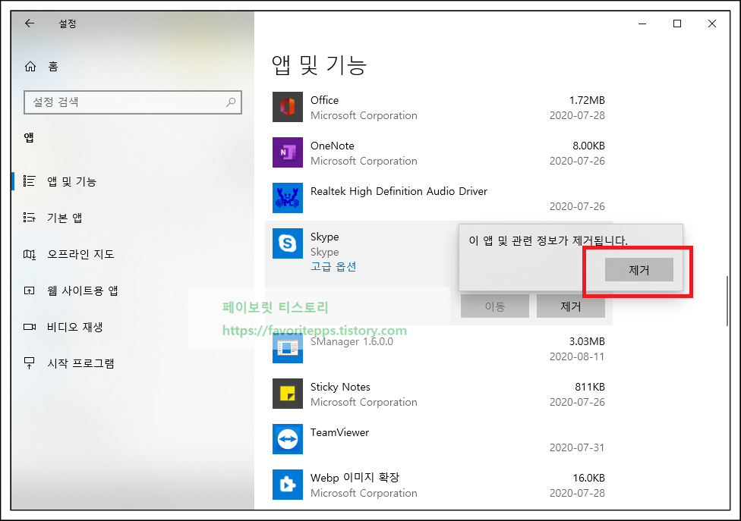Click SManager date 2020-08-11
741x521 pixels.
577,356
